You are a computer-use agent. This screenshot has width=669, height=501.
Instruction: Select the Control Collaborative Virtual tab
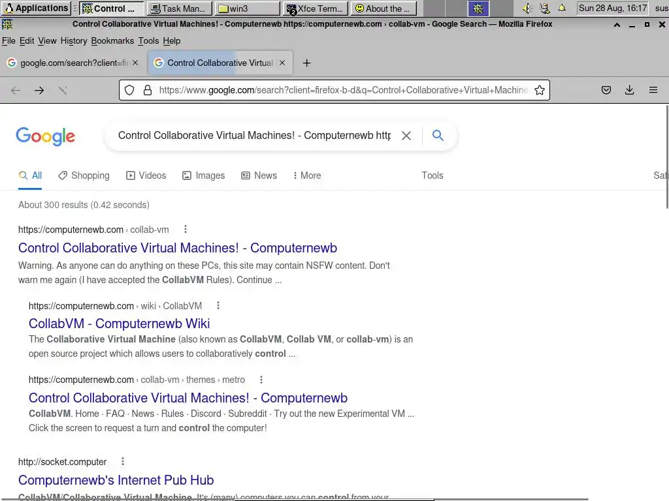click(x=220, y=63)
